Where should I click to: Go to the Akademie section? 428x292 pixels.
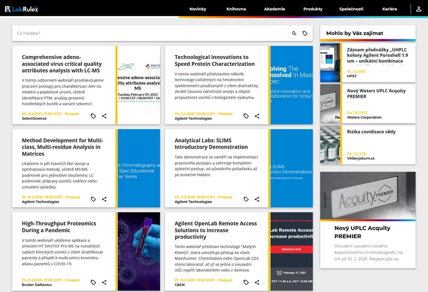(x=274, y=9)
